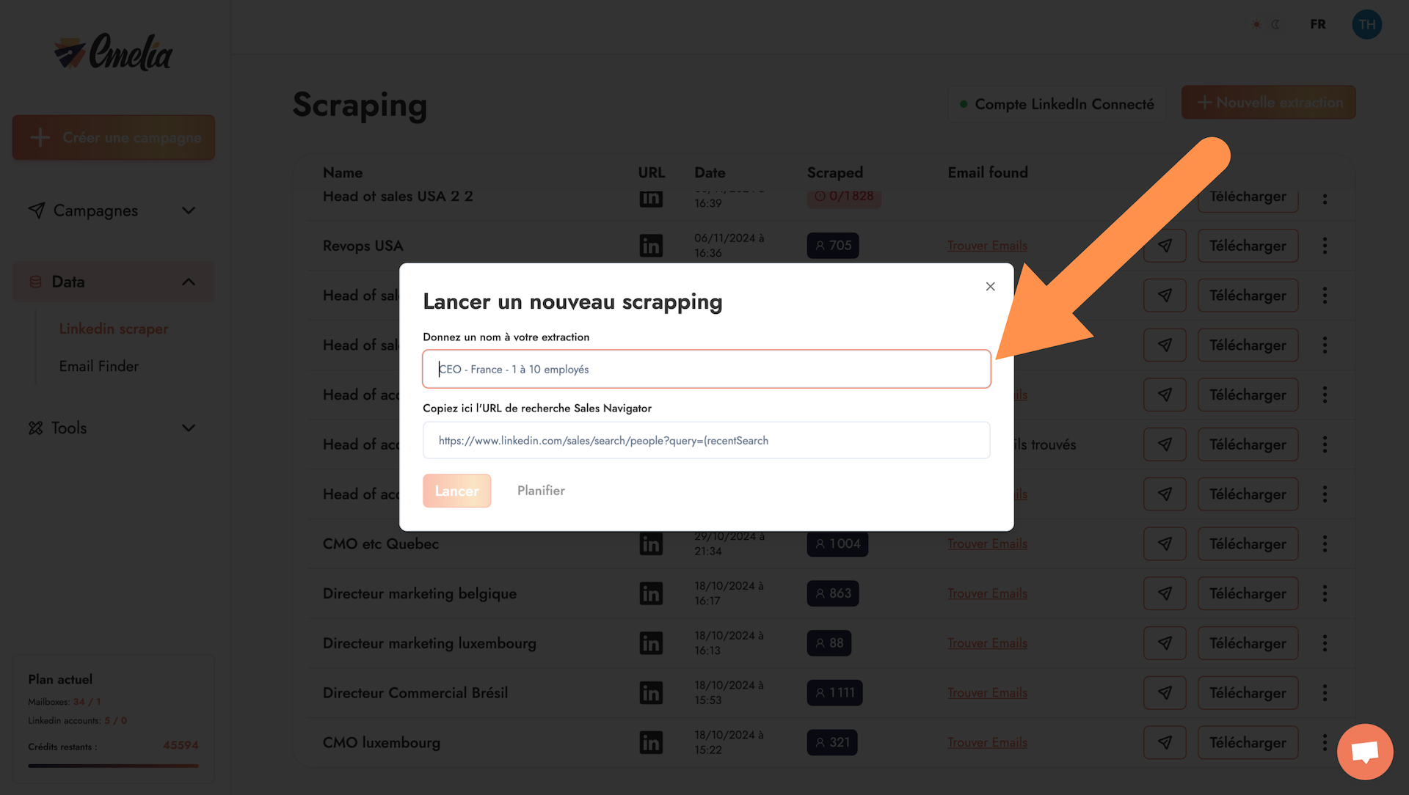Click the LinkedIn icon for Revops USA
Image resolution: width=1409 pixels, height=795 pixels.
tap(650, 246)
